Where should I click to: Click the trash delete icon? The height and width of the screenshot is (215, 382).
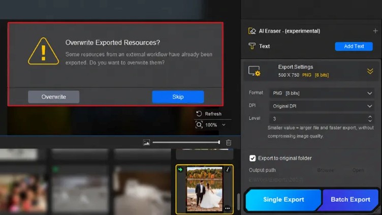pos(229,142)
